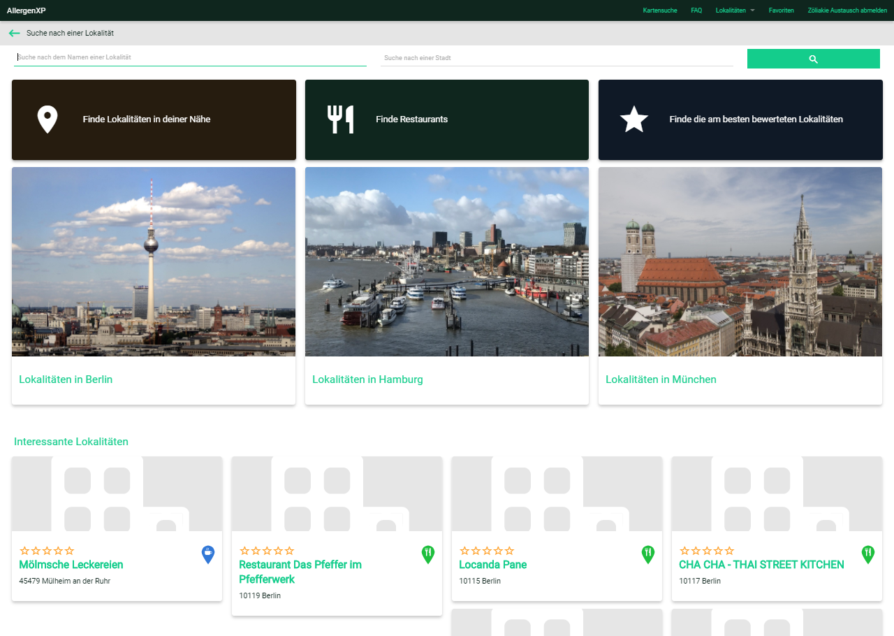
Task: Click the blue café pin on Mölmsche Leckereien
Action: 208,554
